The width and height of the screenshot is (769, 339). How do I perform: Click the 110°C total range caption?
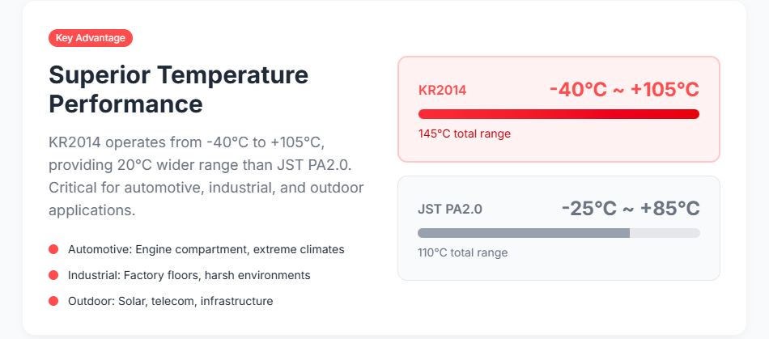click(462, 252)
